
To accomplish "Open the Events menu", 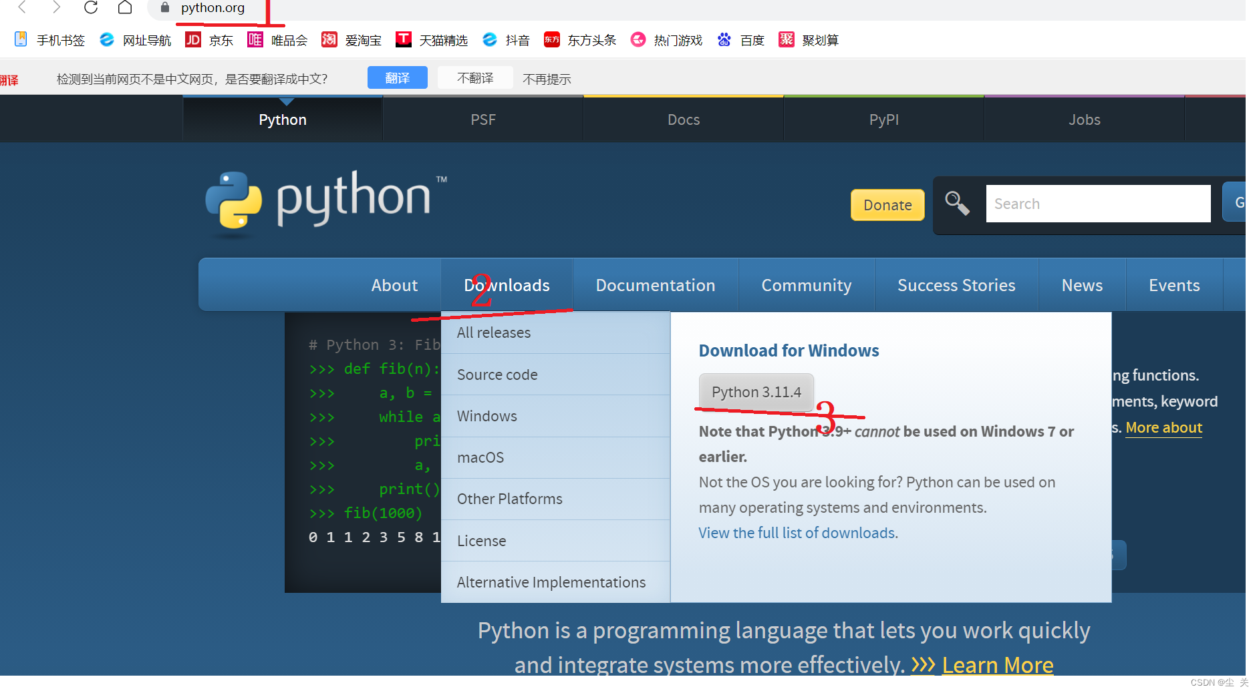I will (x=1174, y=285).
